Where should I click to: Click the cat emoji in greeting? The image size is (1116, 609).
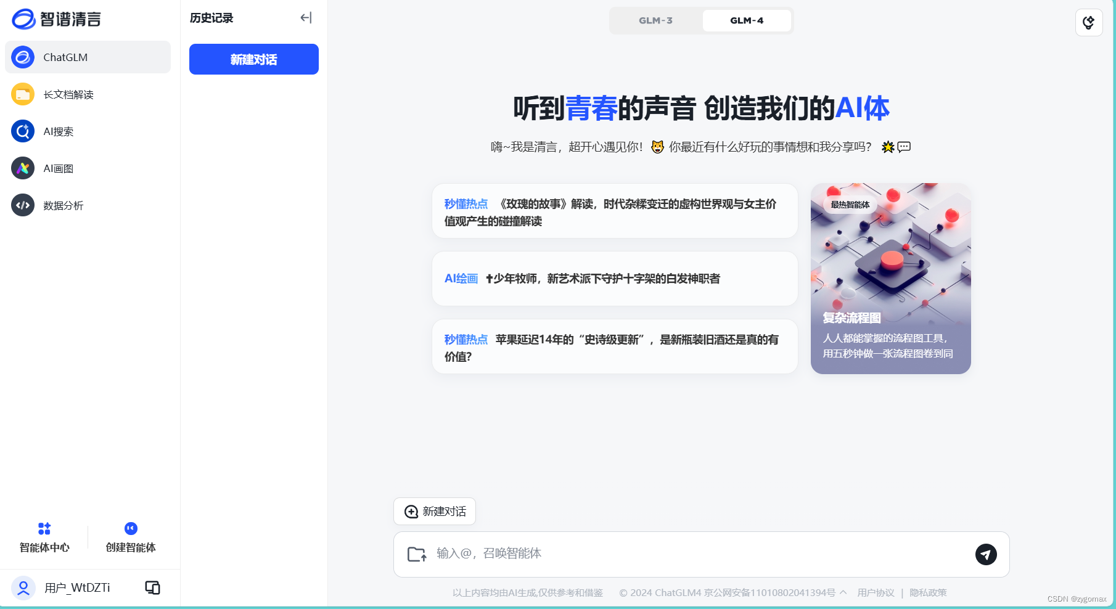(657, 147)
